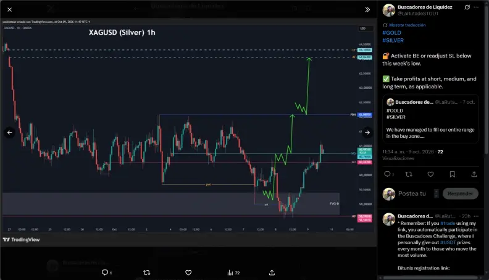Bookmark the post in the side panel
The height and width of the screenshot is (280, 489).
click(x=453, y=174)
